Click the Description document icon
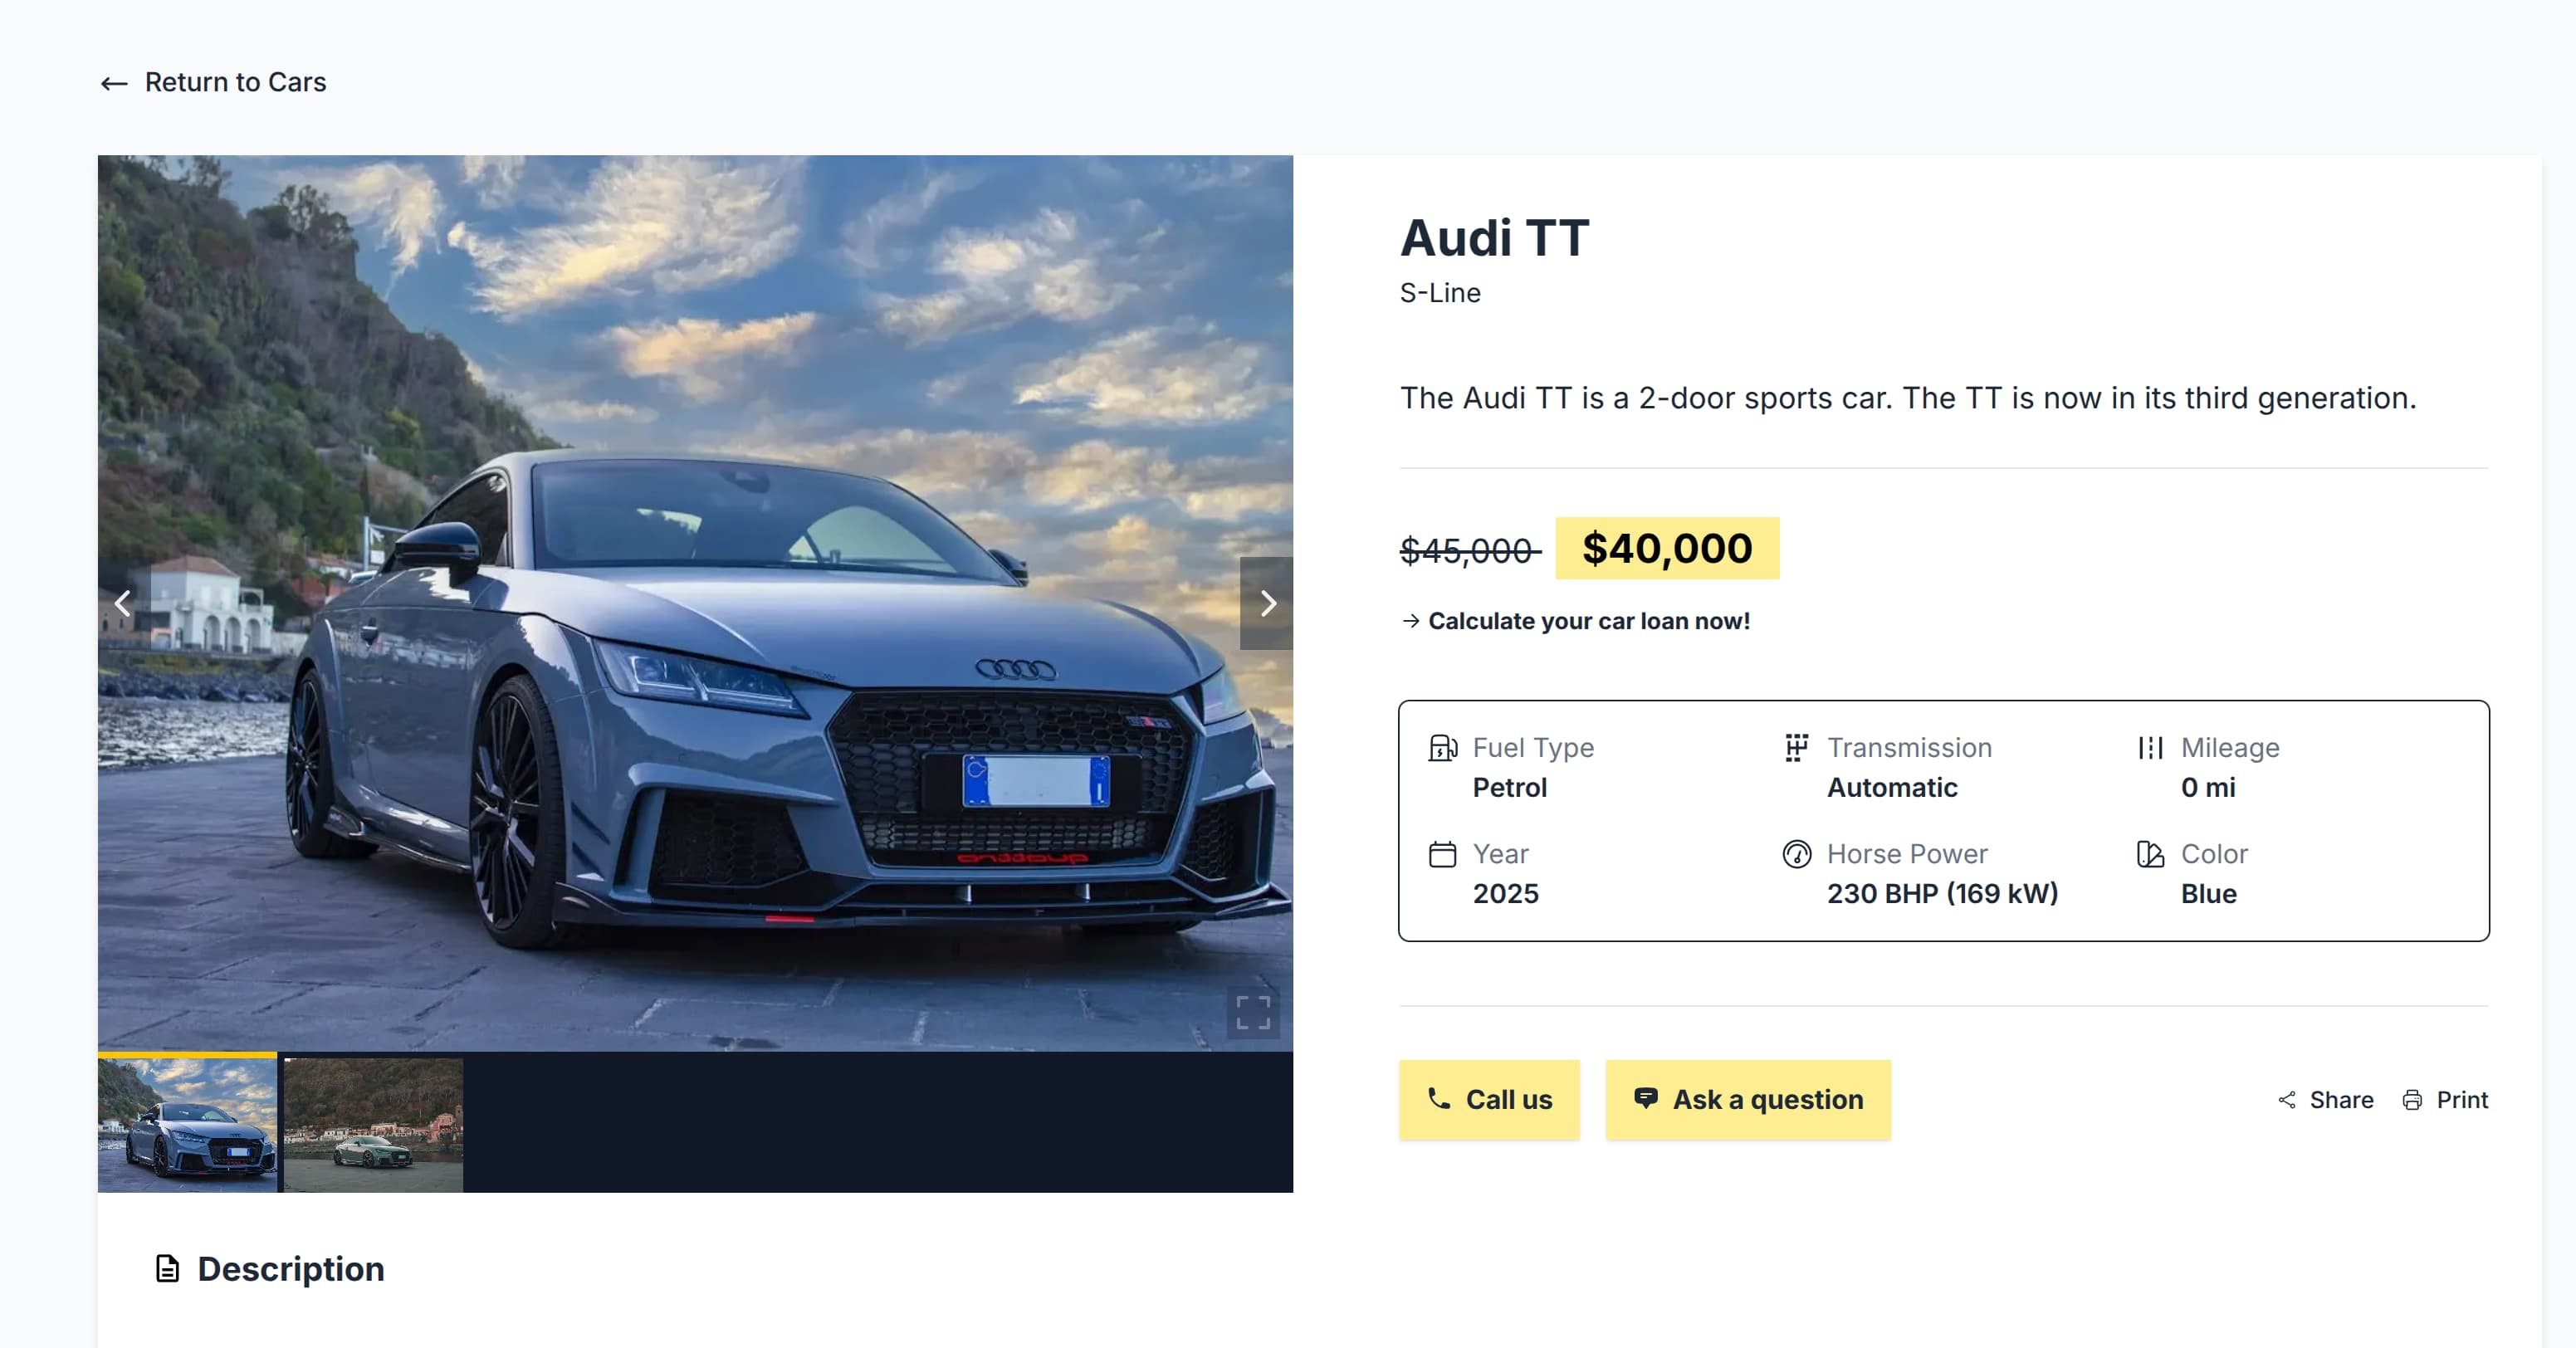 [167, 1269]
